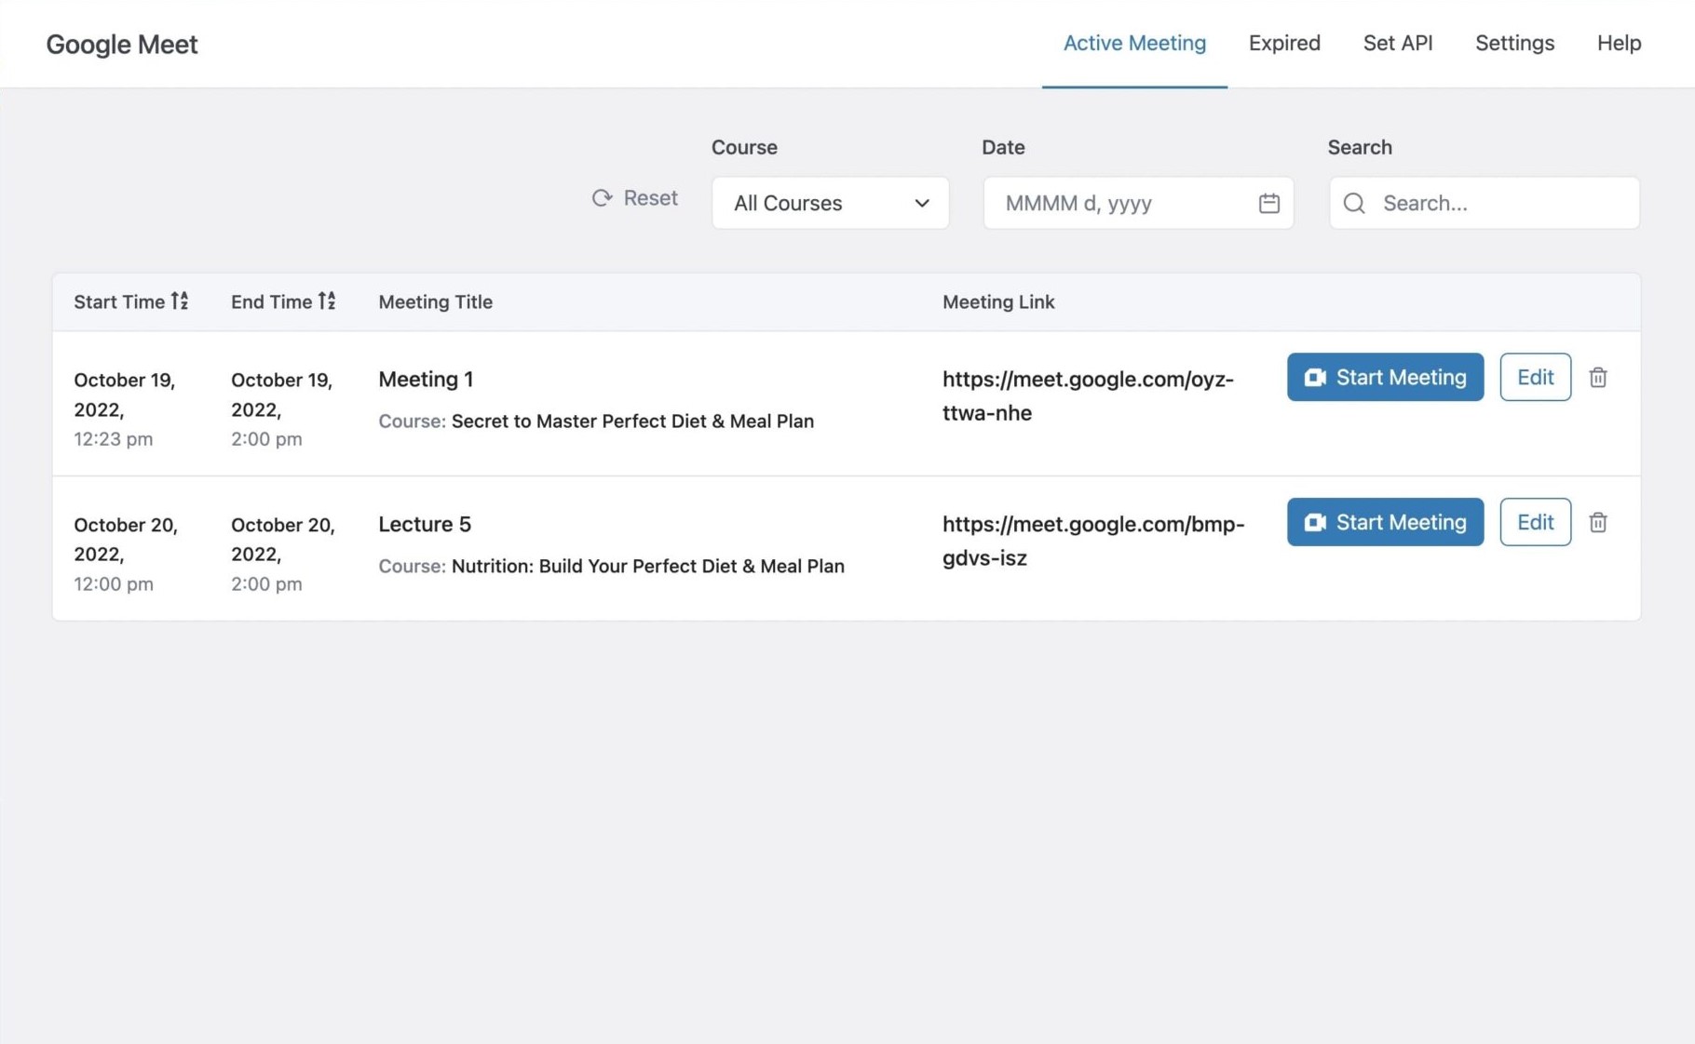Viewport: 1695px width, 1044px height.
Task: Click the trash icon for Meeting 1
Action: pyautogui.click(x=1597, y=378)
